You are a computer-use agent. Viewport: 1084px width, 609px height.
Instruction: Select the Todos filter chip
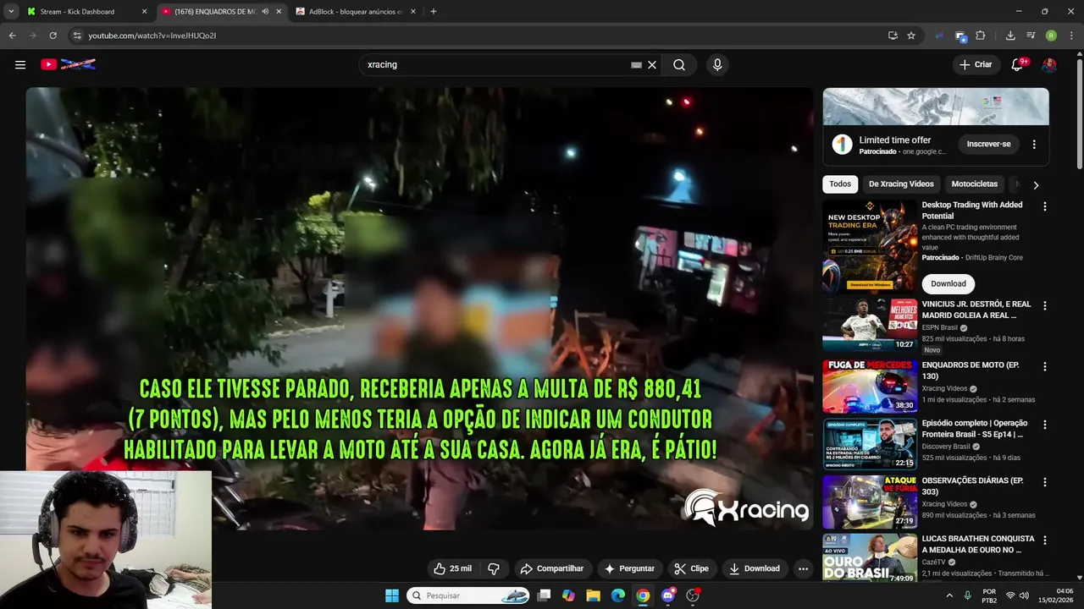click(x=840, y=184)
